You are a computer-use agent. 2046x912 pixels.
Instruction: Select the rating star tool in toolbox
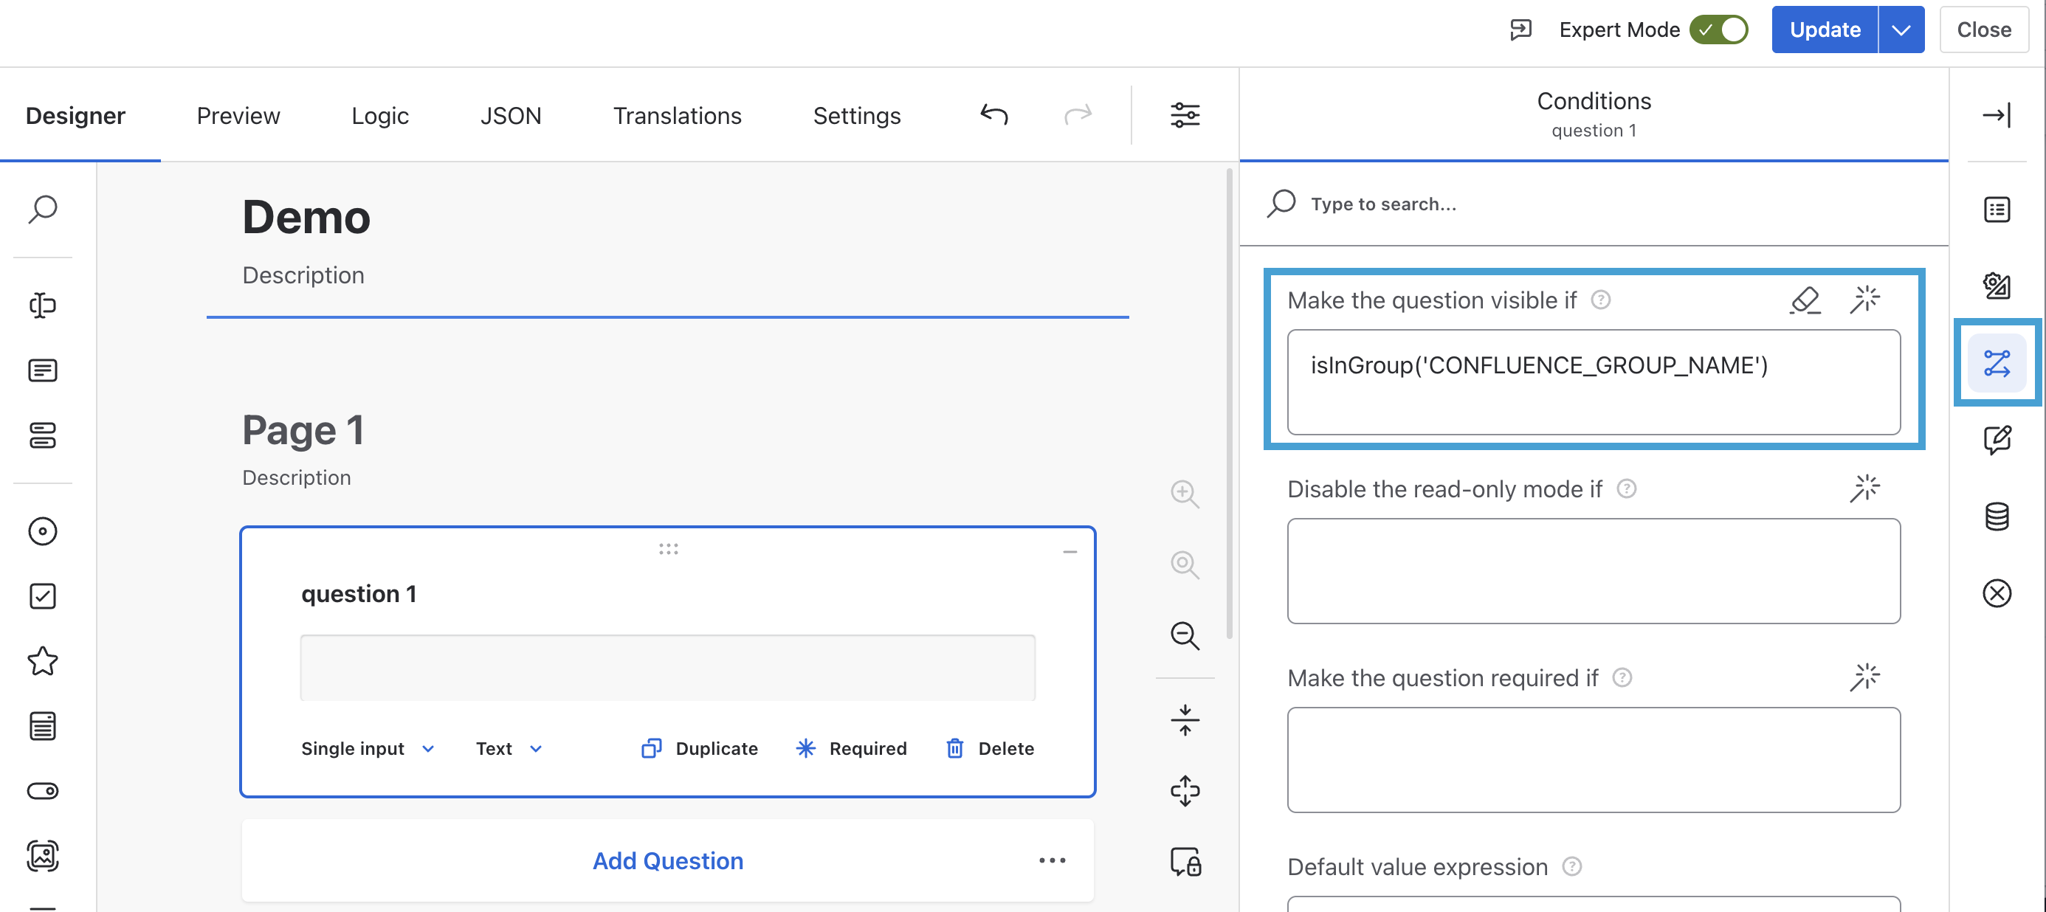coord(43,661)
